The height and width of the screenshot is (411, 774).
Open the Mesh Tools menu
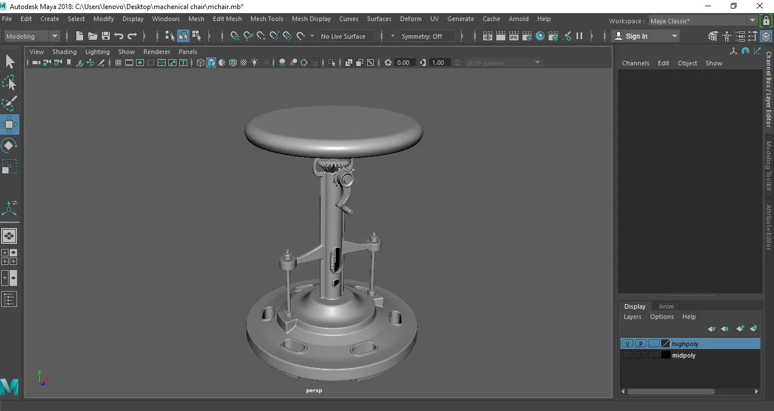pos(266,19)
